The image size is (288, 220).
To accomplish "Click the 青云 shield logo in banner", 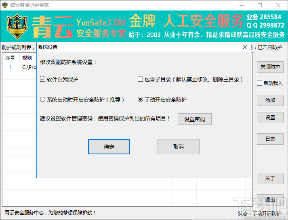I will click(x=17, y=26).
